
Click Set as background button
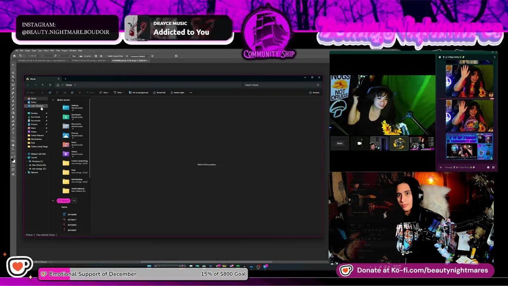(x=139, y=93)
